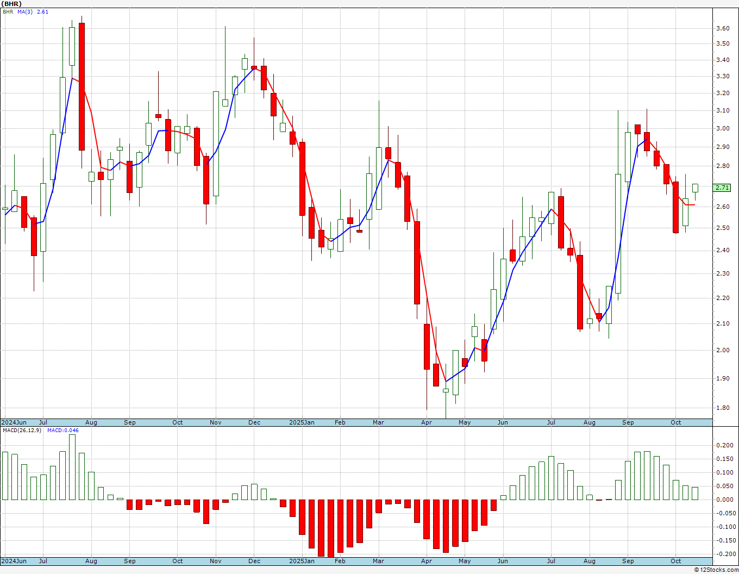Viewport: 739px width, 574px height.
Task: Select Nov on the MACD panel date axis
Action: tap(216, 561)
